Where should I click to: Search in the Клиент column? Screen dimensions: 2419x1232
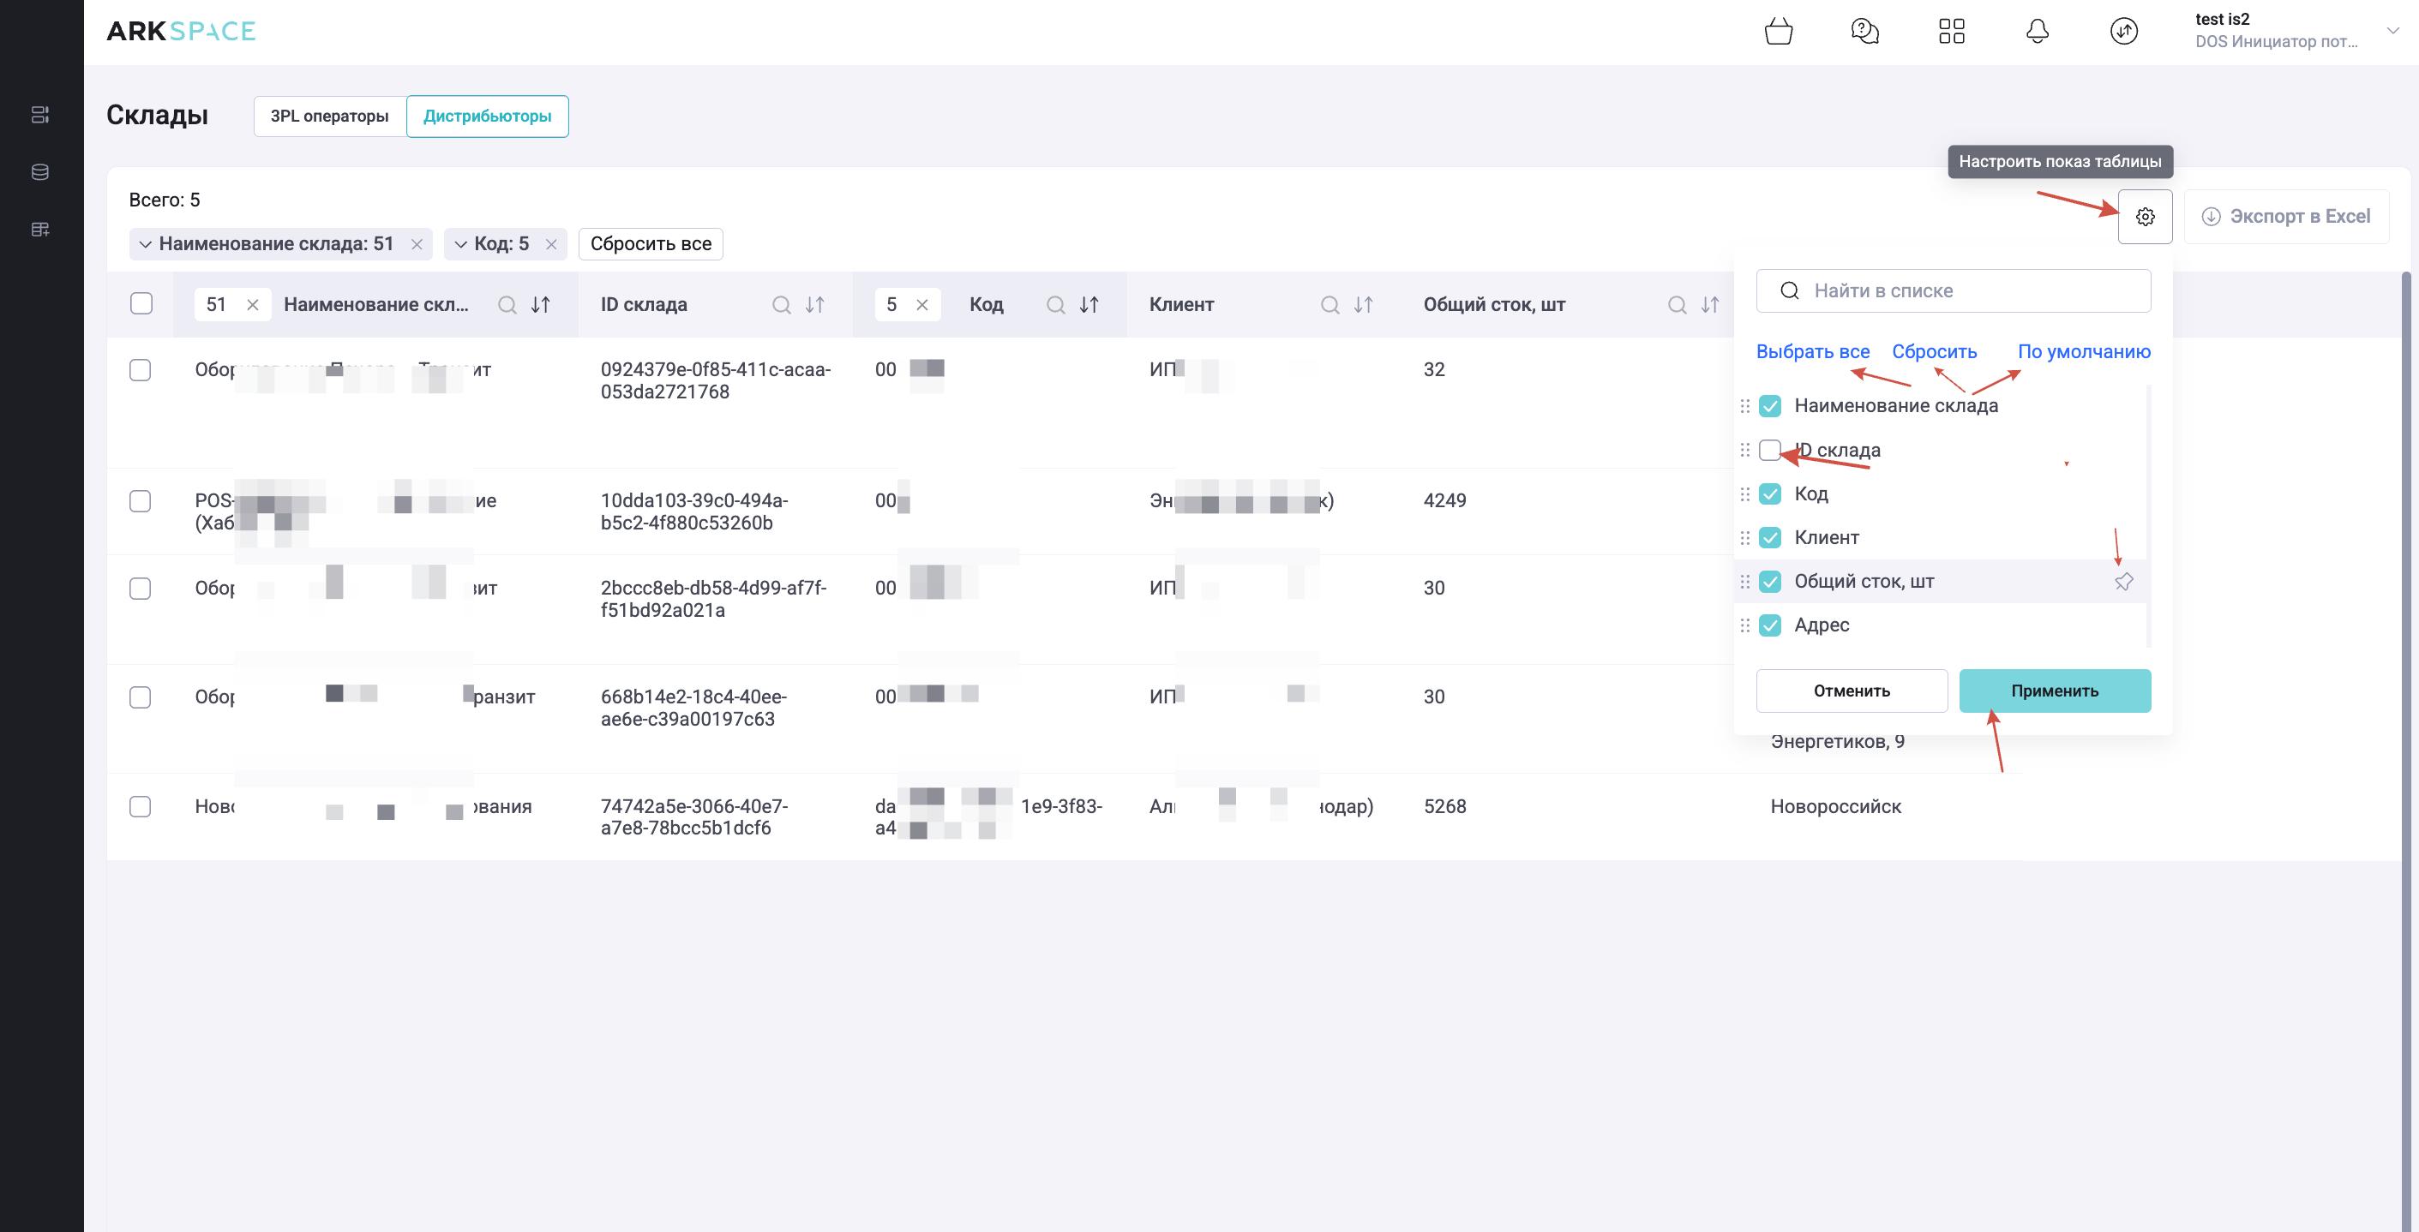(x=1329, y=305)
